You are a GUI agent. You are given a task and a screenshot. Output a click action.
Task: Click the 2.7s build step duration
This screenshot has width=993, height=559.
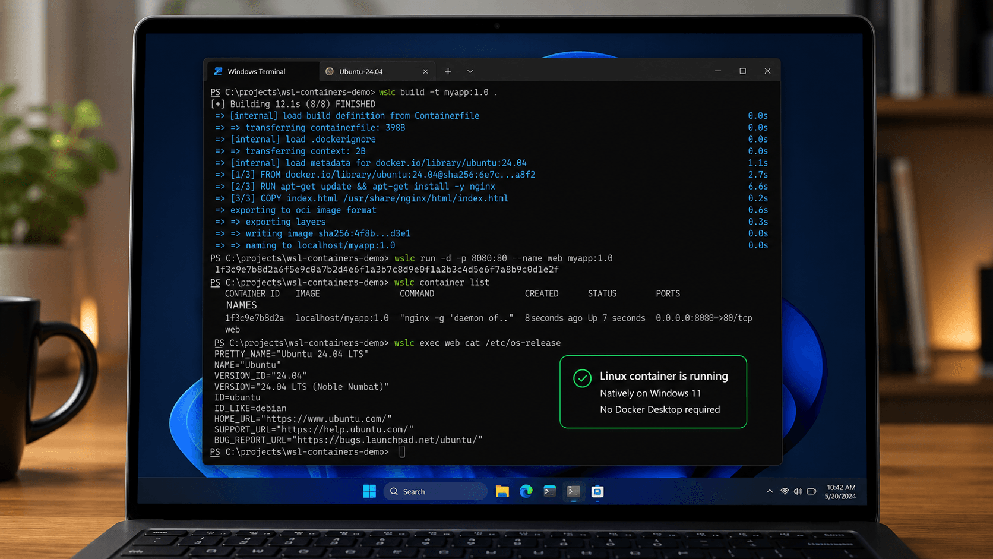(758, 175)
